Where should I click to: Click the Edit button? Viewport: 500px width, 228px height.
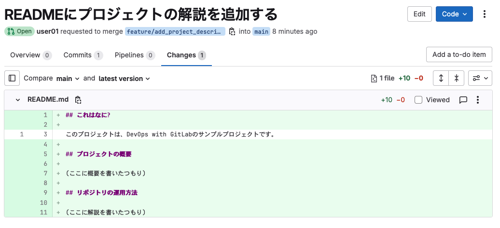coord(419,14)
